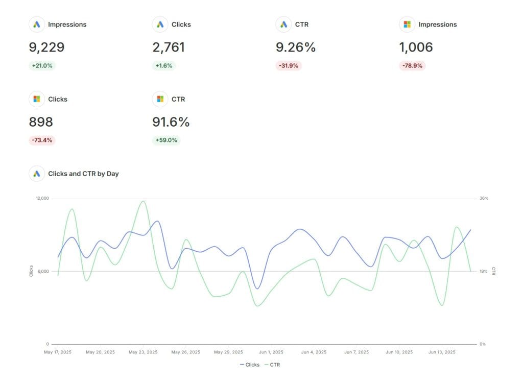523x383 pixels.
Task: Select the 91.6% CTR value
Action: (171, 122)
